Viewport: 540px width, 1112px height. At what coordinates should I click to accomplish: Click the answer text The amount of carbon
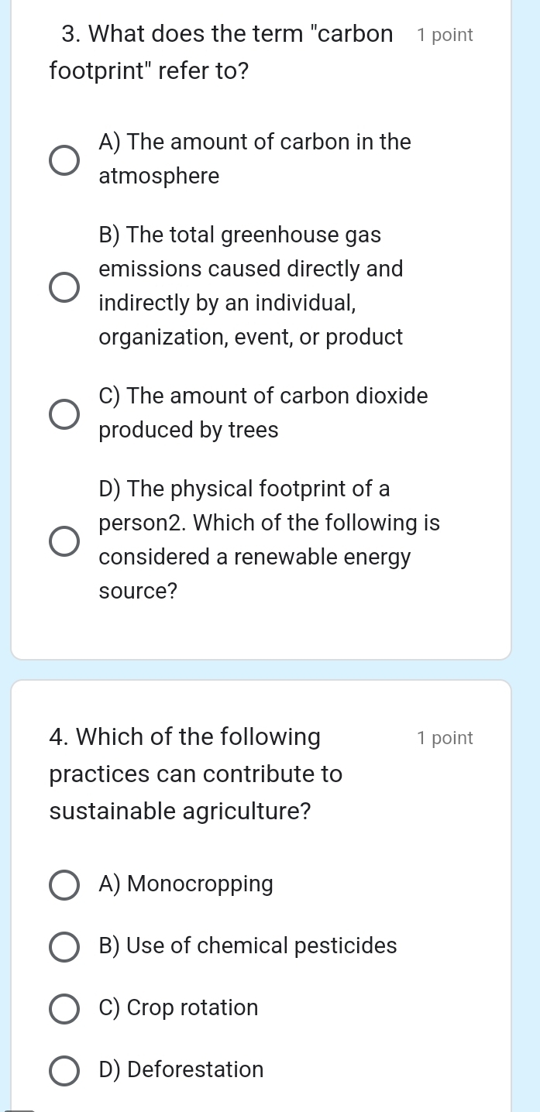pos(254,158)
